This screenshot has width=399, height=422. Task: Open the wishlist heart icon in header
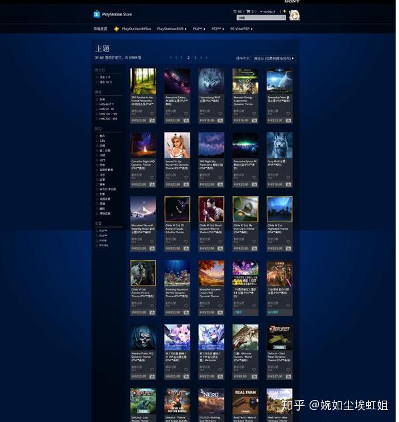pos(235,11)
